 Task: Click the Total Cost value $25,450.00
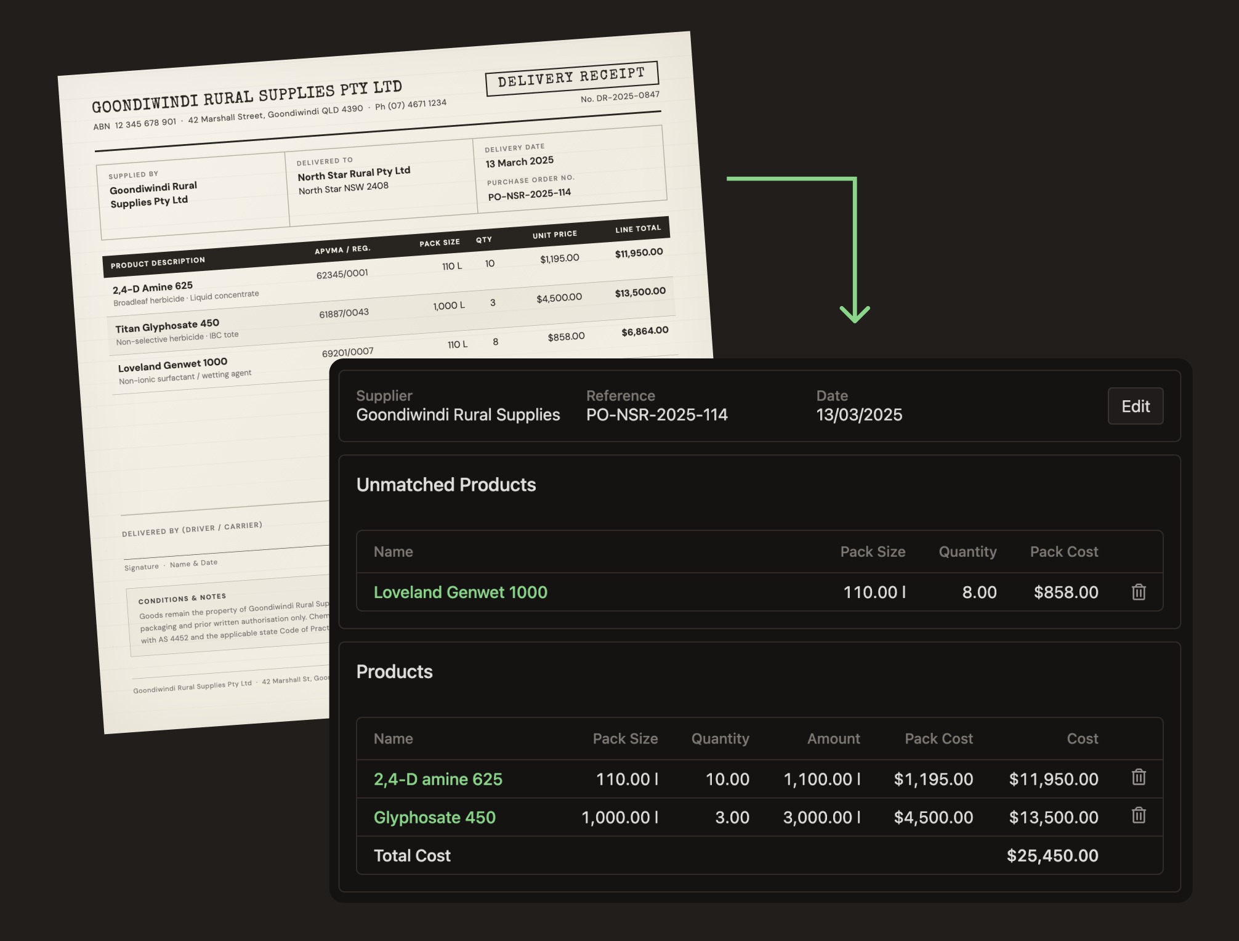(1052, 855)
